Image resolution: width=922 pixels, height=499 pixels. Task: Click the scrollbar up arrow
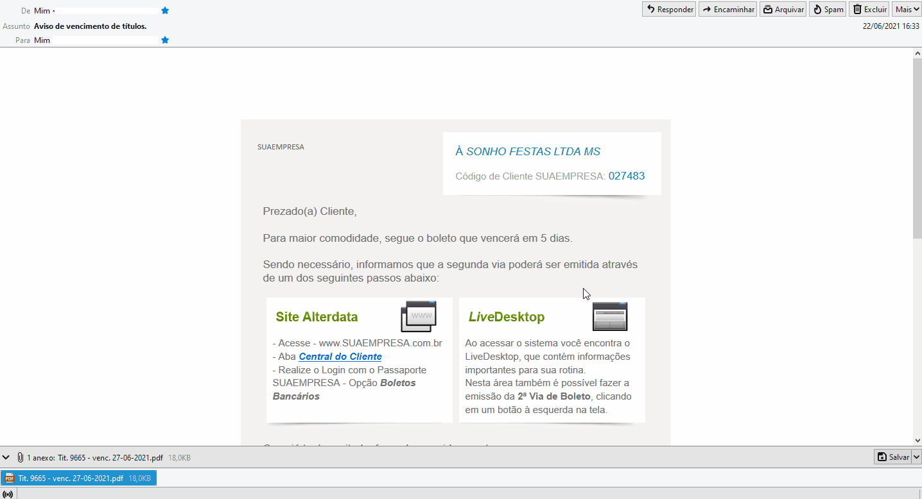(918, 53)
